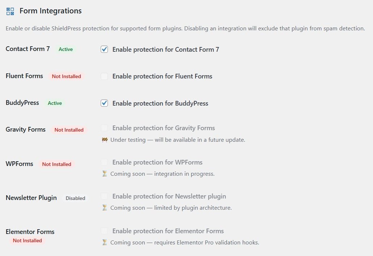This screenshot has width=373, height=256.
Task: Select the Contact Form 7 heading
Action: click(x=28, y=49)
